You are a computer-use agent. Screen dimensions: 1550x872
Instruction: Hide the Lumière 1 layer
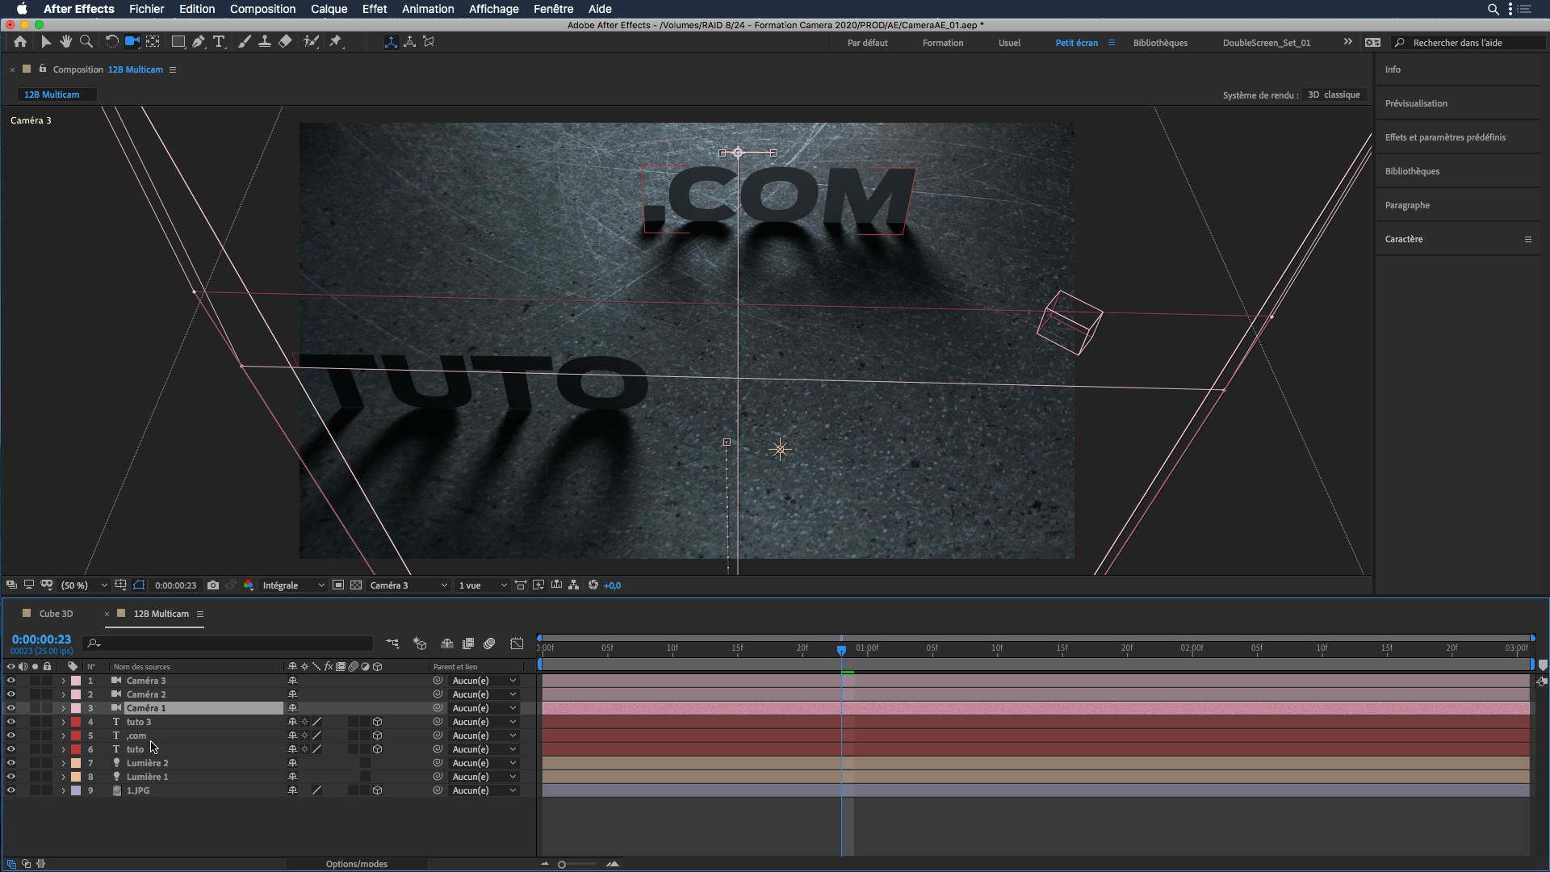click(10, 777)
